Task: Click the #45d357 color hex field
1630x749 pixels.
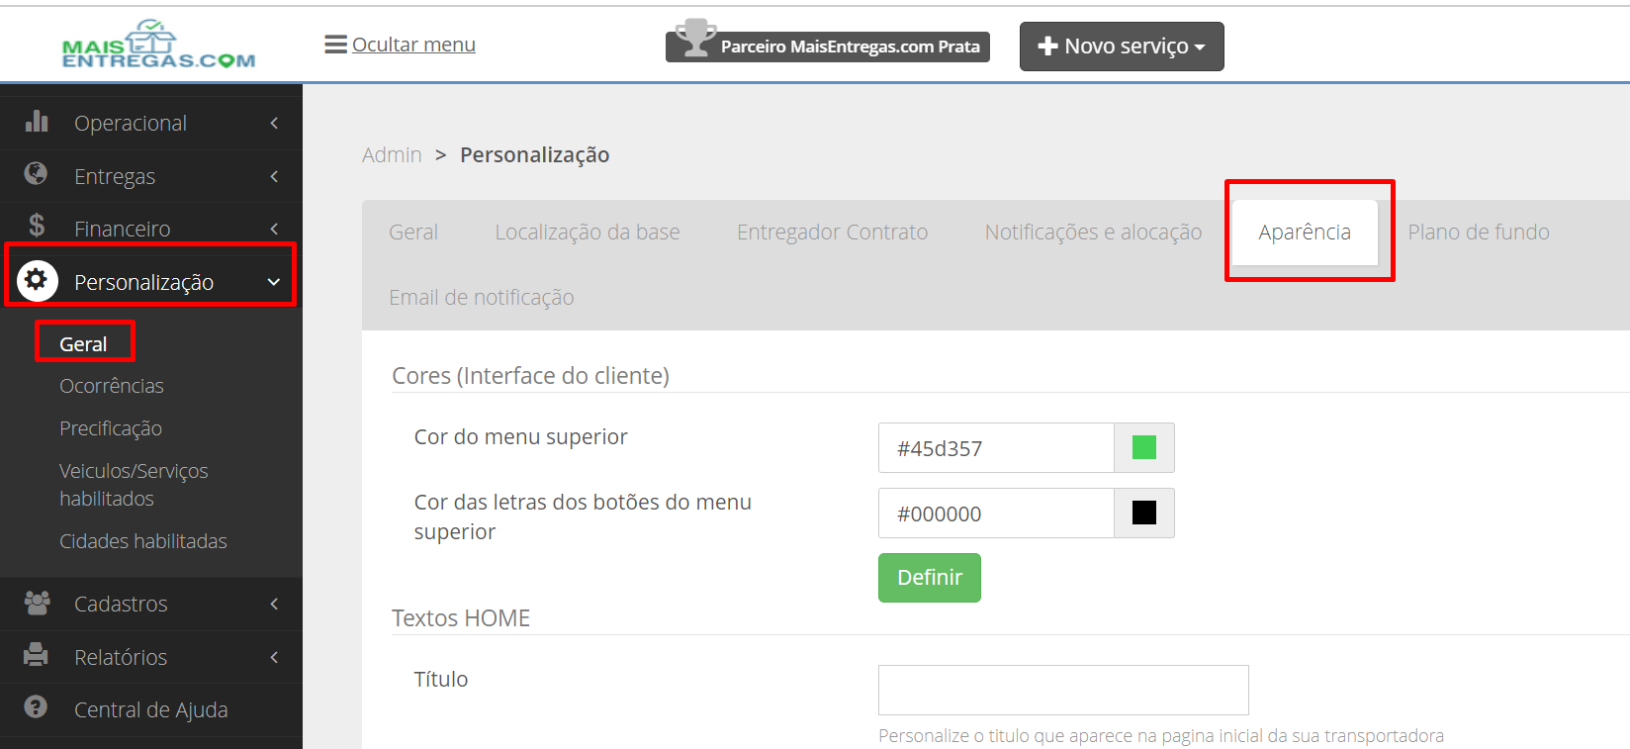Action: (996, 448)
